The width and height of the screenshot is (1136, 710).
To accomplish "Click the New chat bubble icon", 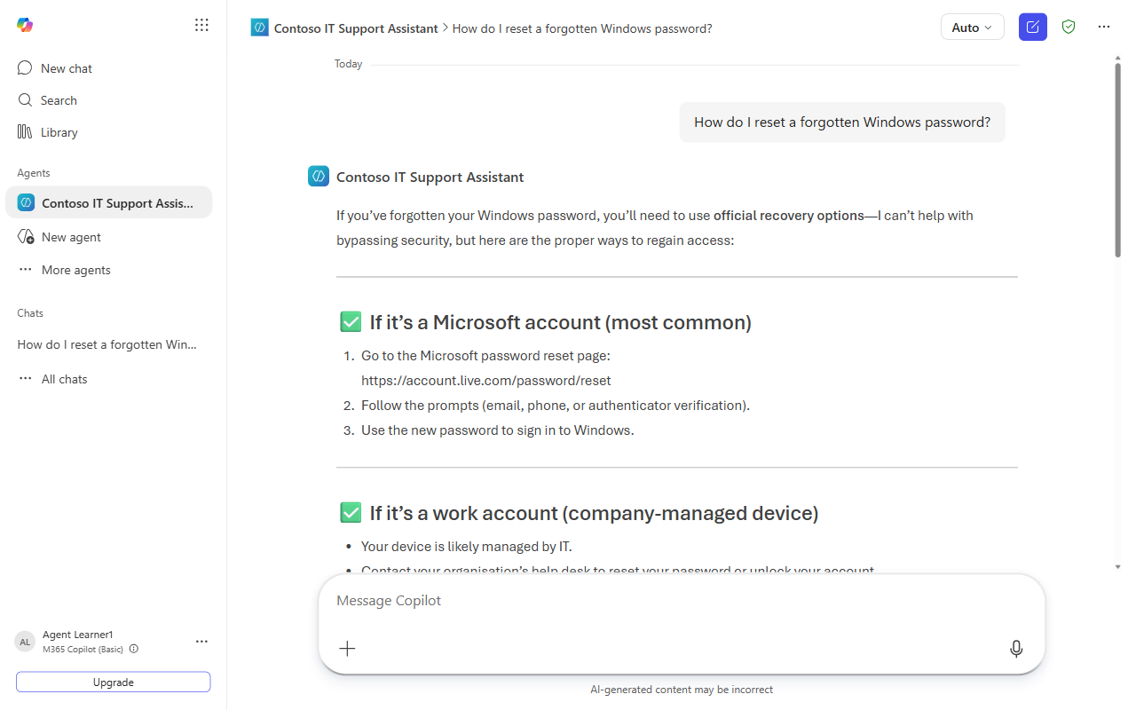I will tap(25, 68).
